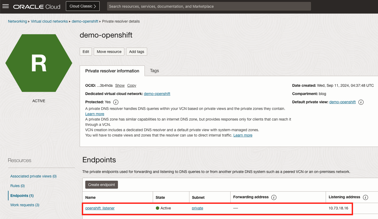Viewport: 378px width, 219px height.
Task: Focus the search resources field
Action: (209, 6)
